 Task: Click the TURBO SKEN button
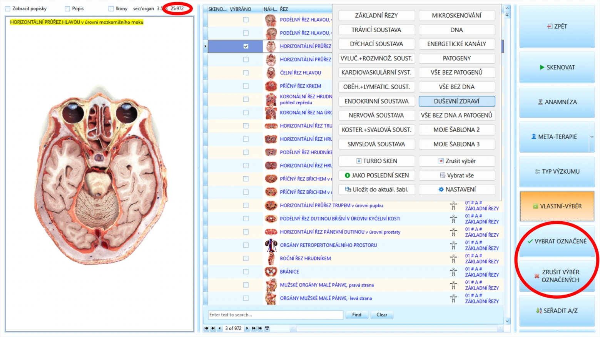376,161
